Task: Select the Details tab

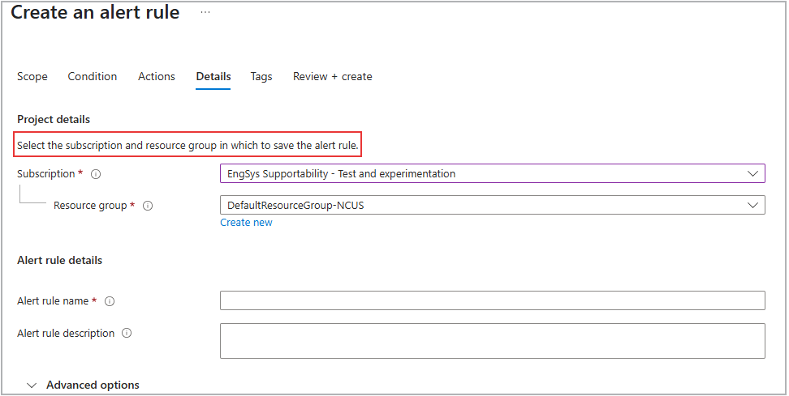Action: [213, 76]
